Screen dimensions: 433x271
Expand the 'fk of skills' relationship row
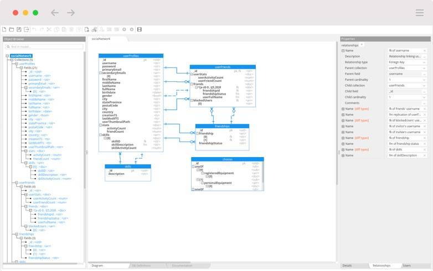click(343, 149)
